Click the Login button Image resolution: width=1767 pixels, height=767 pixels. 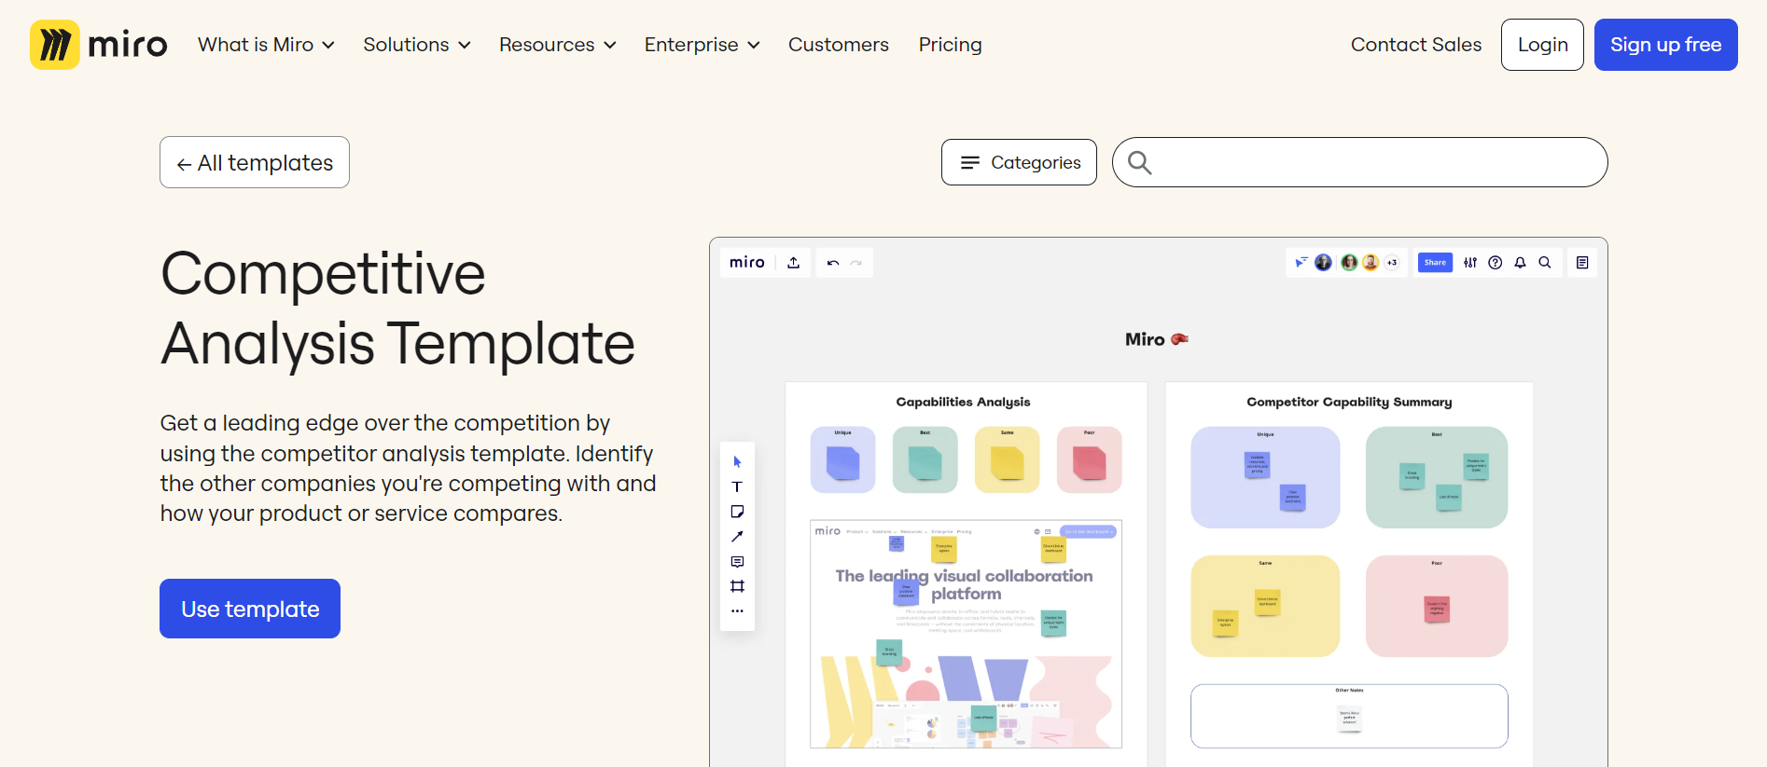(x=1542, y=45)
